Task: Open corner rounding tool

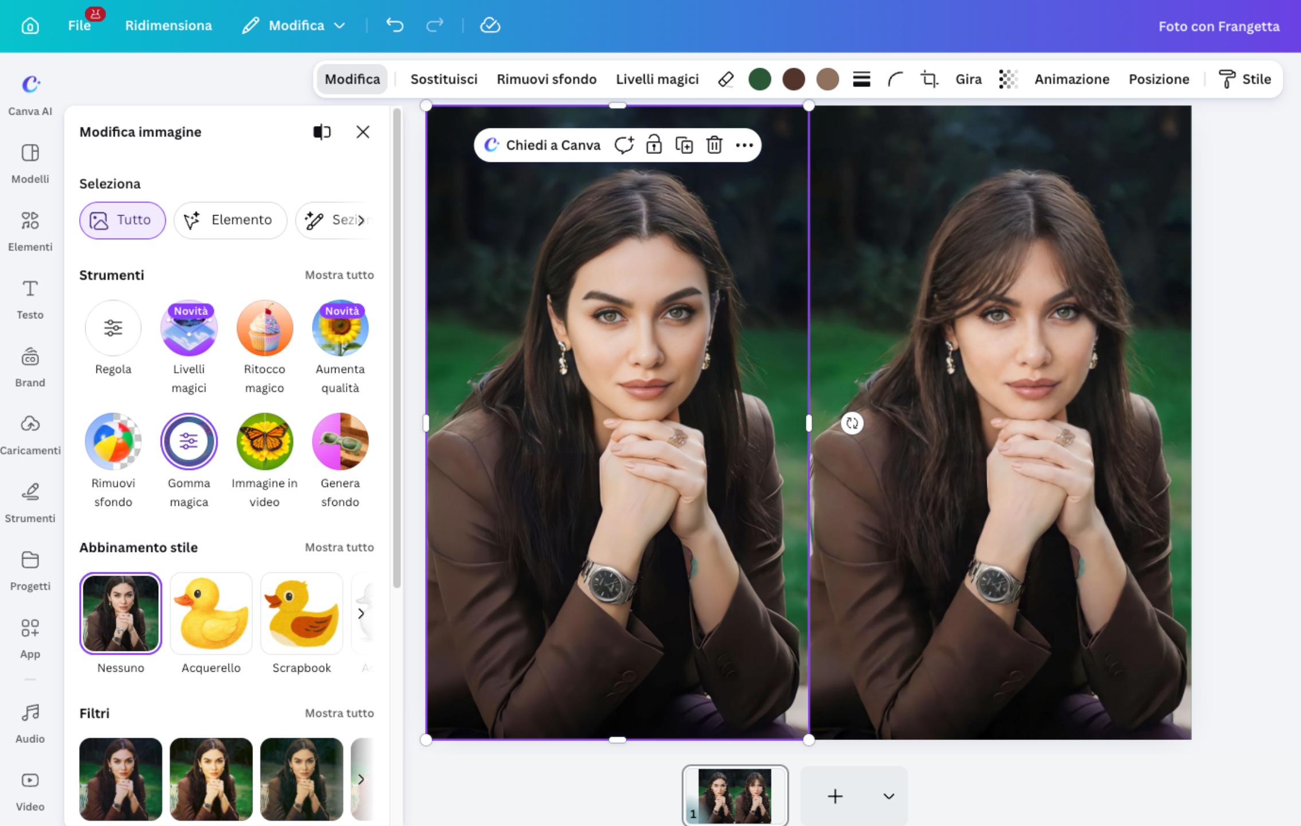Action: pyautogui.click(x=895, y=79)
